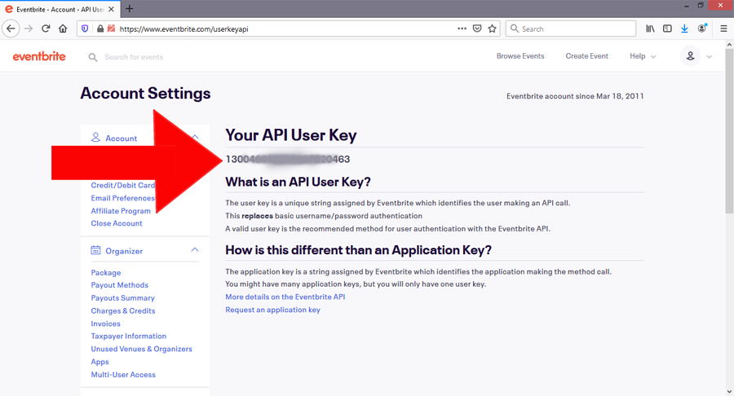
Task: Click the page vertical scrollbar thumb
Action: (729, 132)
